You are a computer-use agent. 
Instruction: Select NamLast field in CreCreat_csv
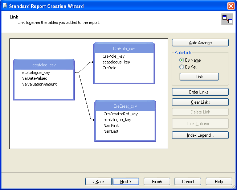(111, 131)
